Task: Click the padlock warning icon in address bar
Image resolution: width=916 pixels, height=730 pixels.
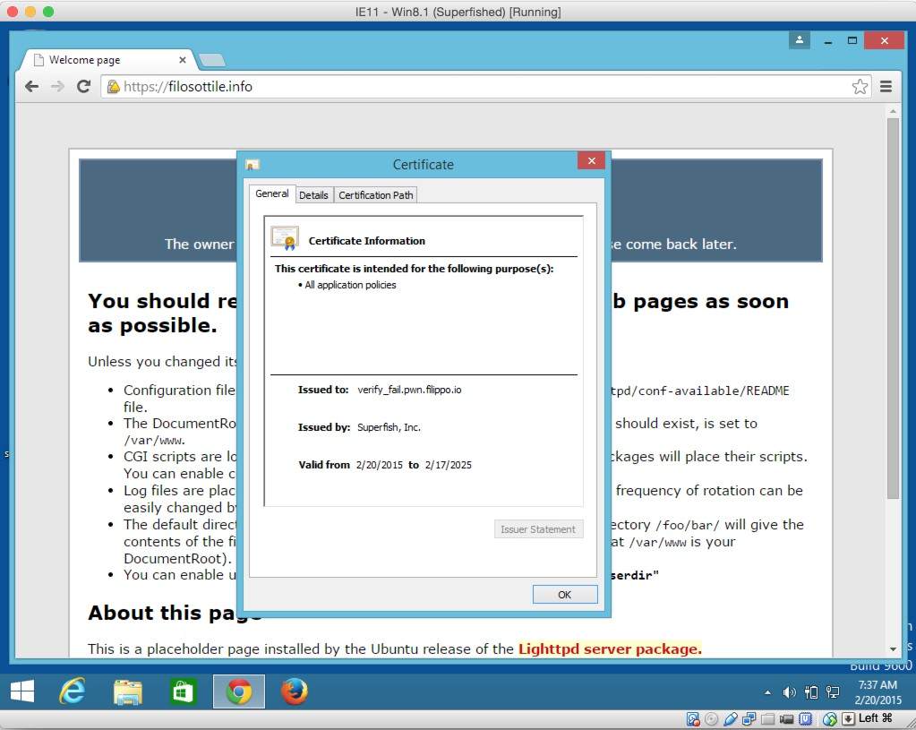Action: point(113,87)
